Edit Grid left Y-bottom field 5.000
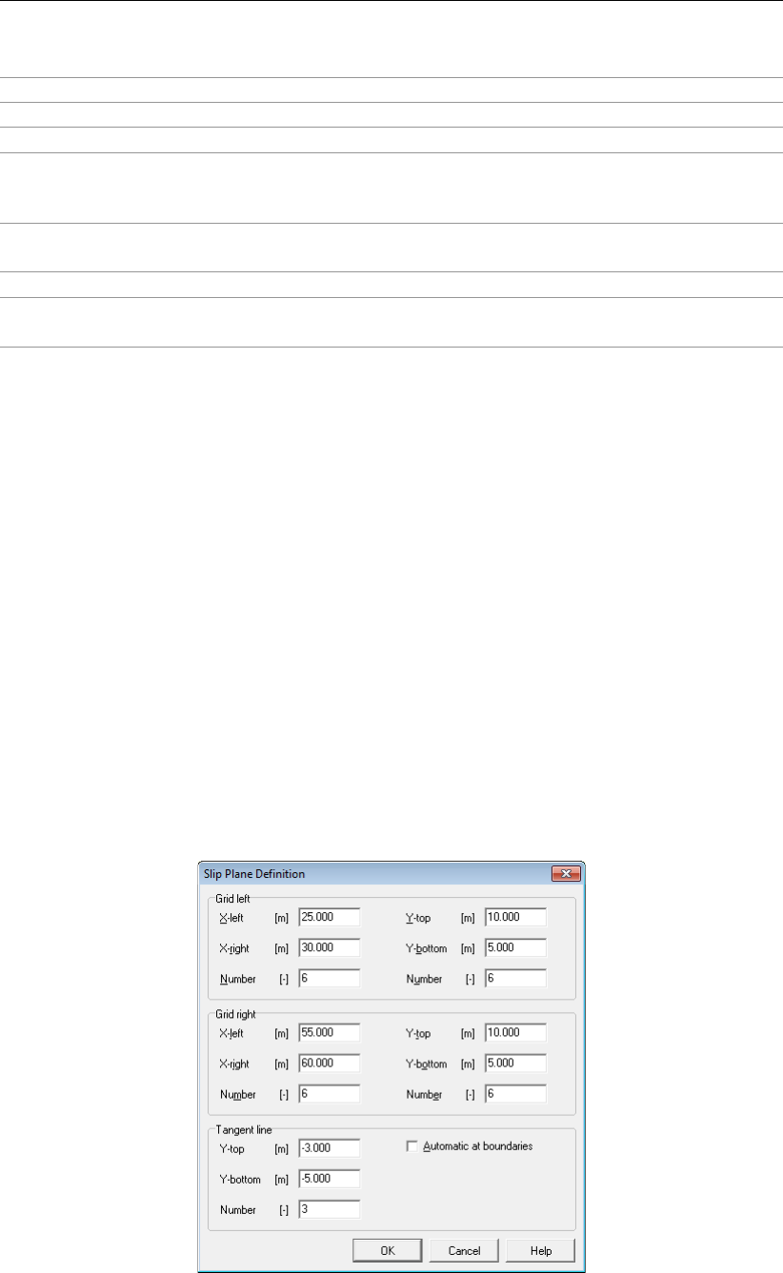 [515, 948]
